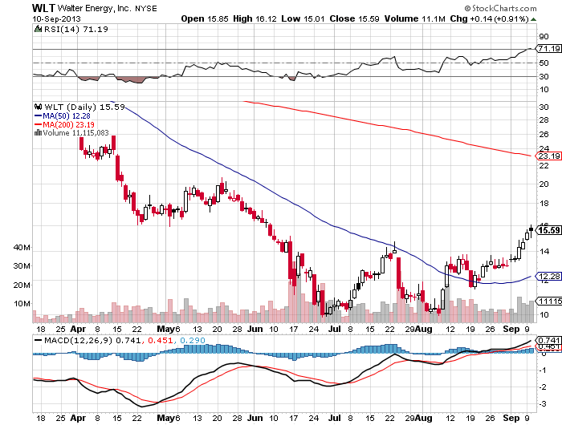
Task: Click the -3 level on MACD axis
Action: point(543,404)
